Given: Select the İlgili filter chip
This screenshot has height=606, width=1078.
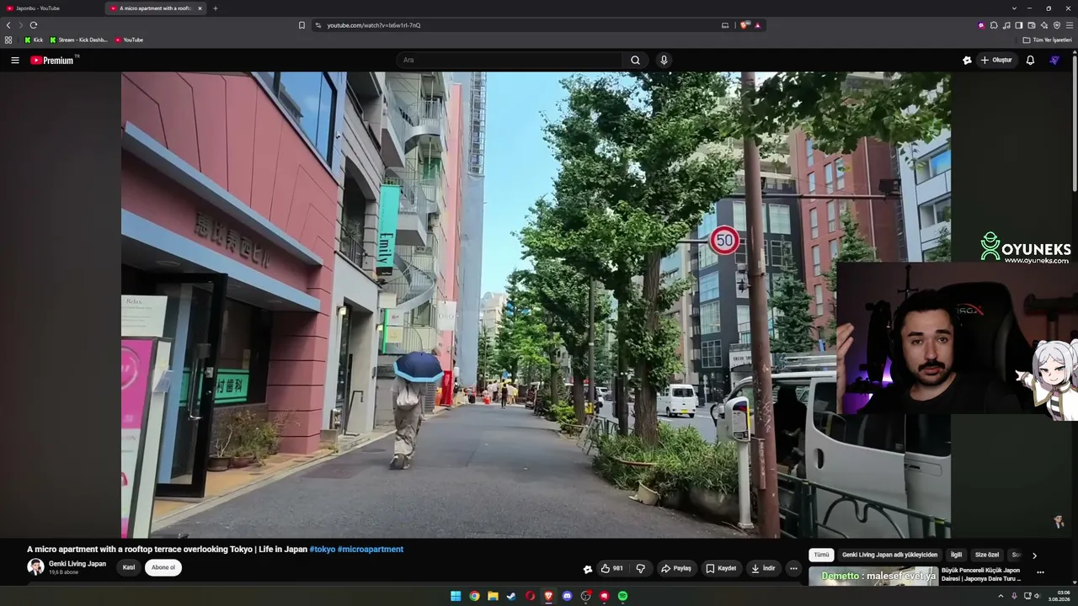Looking at the screenshot, I should click(956, 555).
